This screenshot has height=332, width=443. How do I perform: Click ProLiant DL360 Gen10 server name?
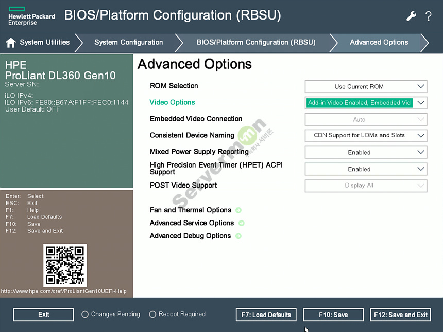click(x=60, y=76)
